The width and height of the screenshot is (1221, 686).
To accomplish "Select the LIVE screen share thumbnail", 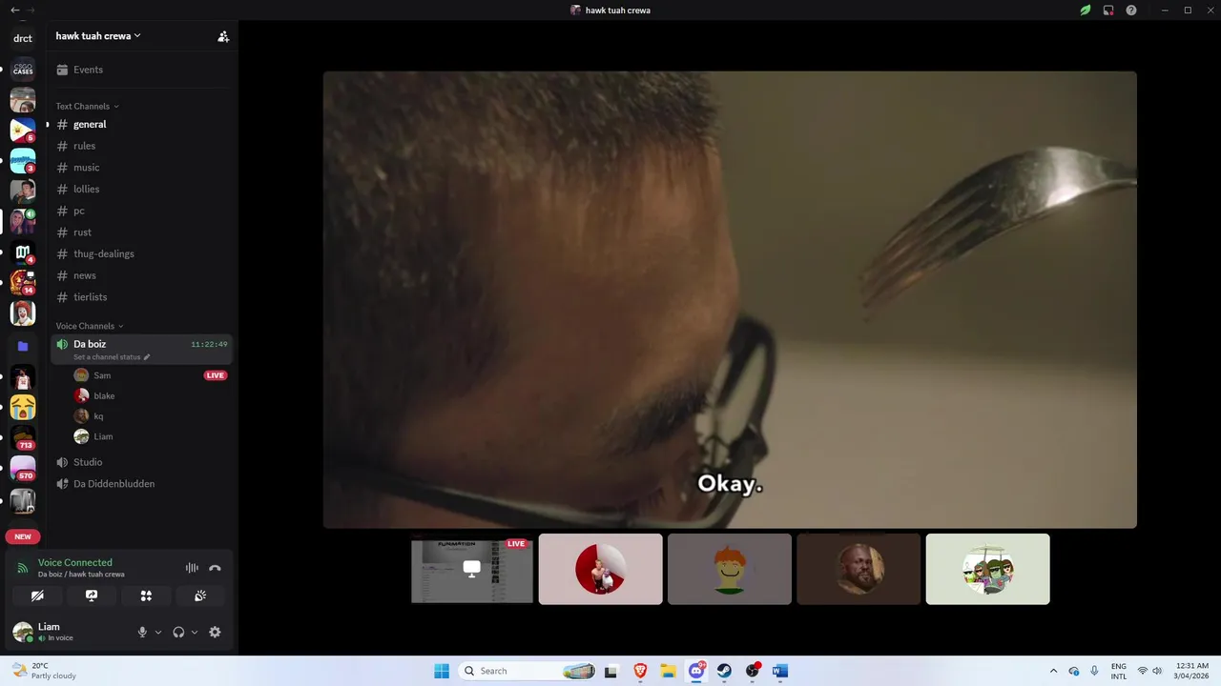I will click(472, 569).
